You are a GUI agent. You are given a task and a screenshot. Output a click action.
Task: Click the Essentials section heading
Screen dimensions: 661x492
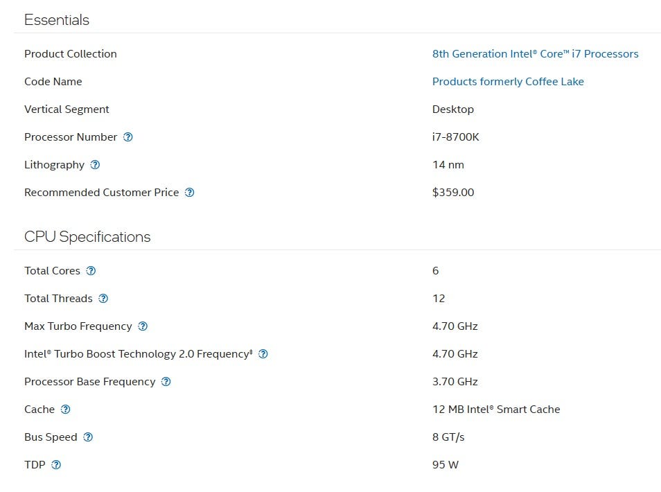coord(57,20)
